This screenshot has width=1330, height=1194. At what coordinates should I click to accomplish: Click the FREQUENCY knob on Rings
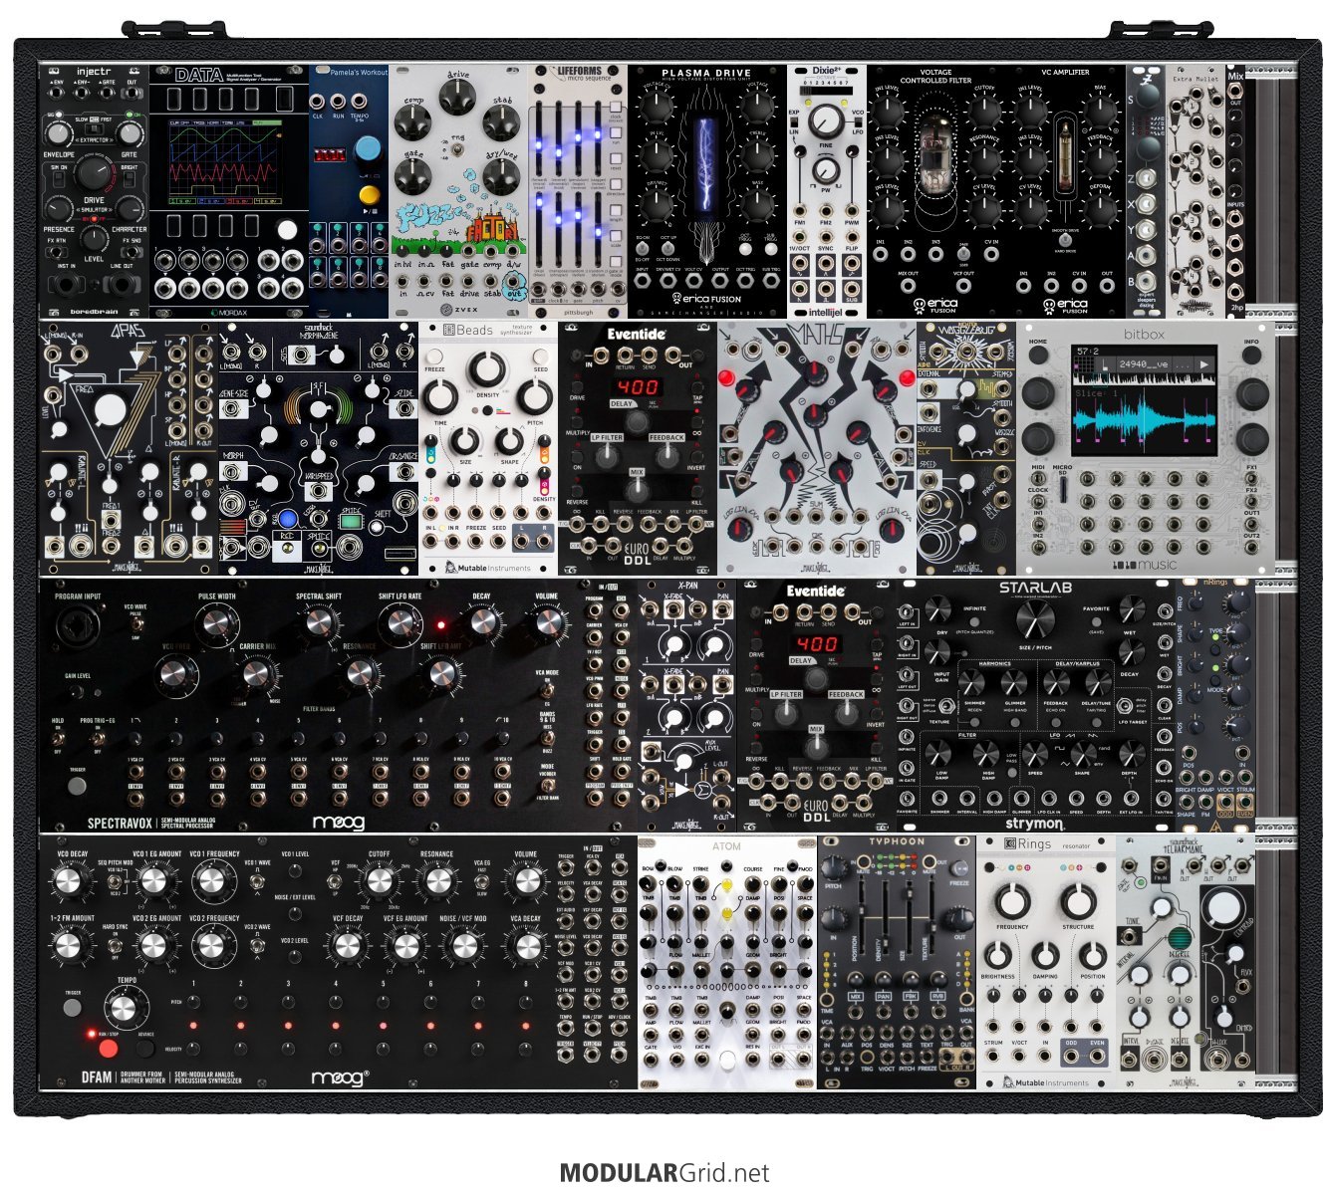(1011, 902)
